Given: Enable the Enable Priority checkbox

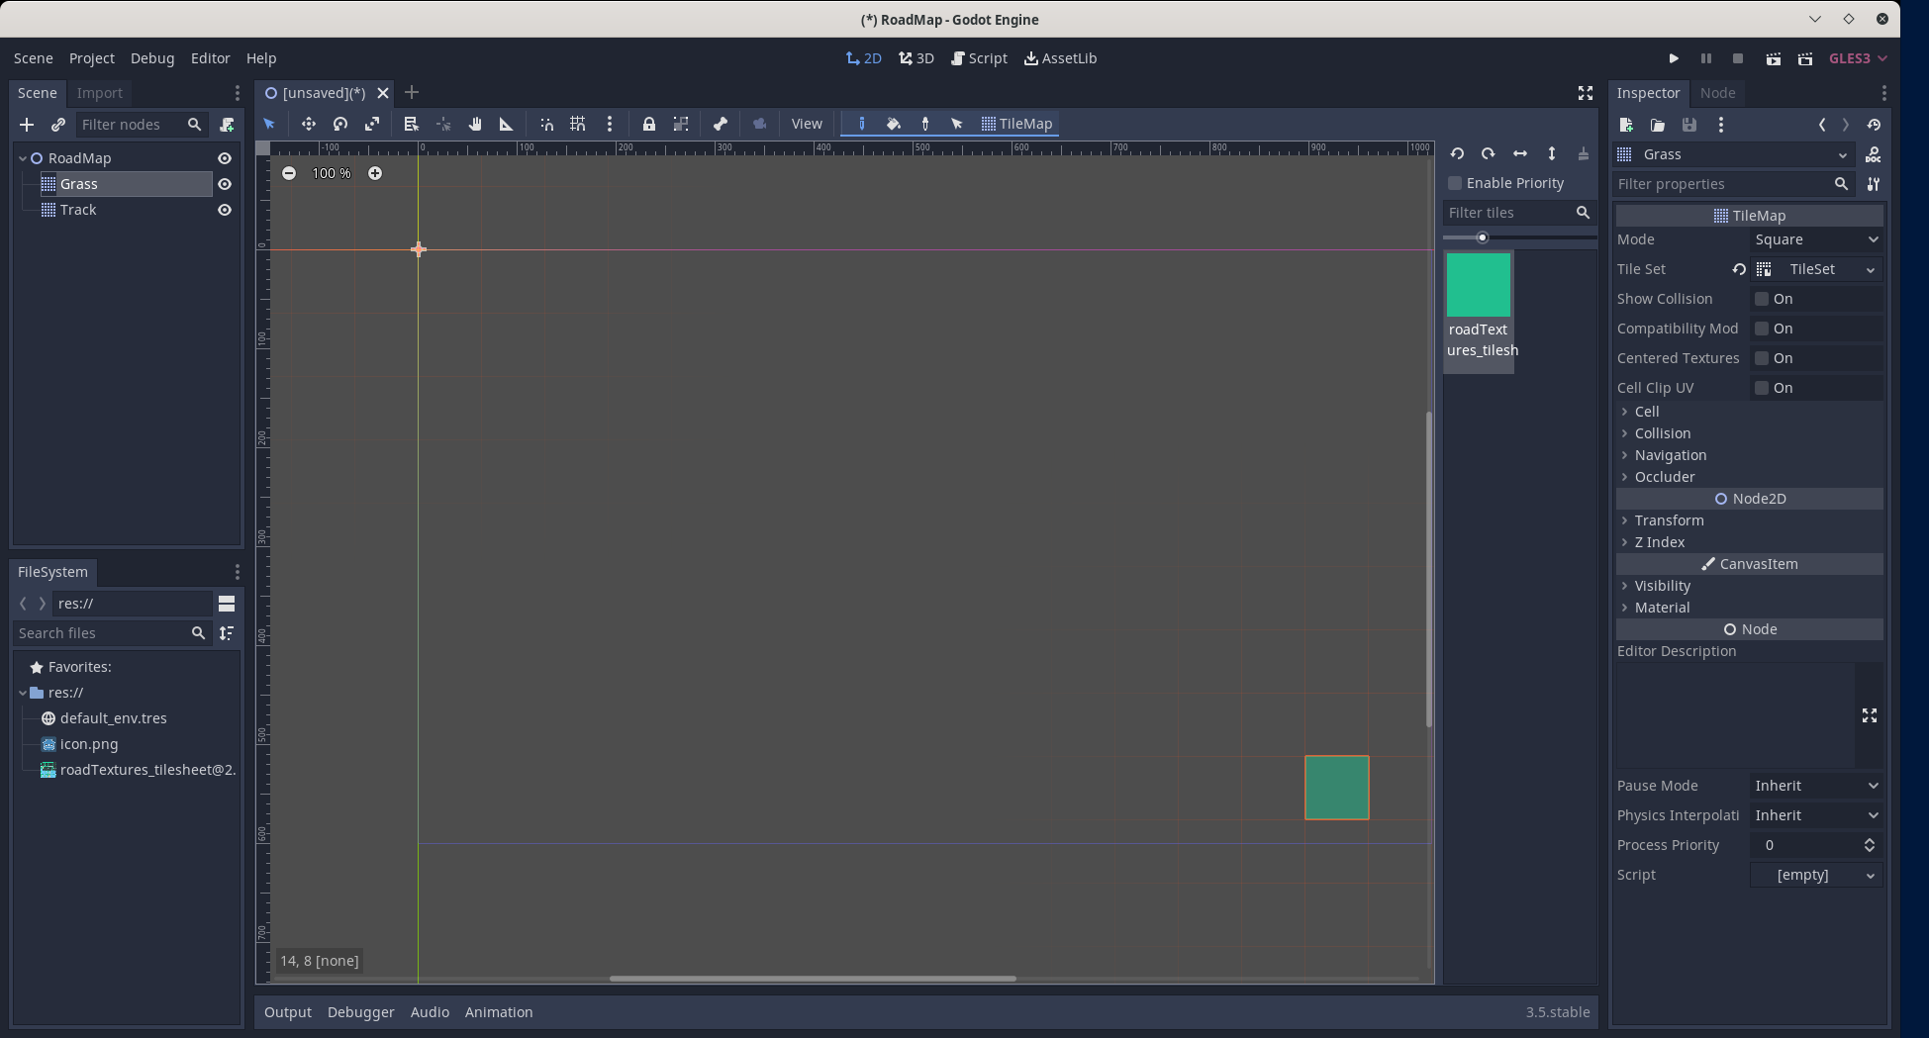Looking at the screenshot, I should 1455,183.
